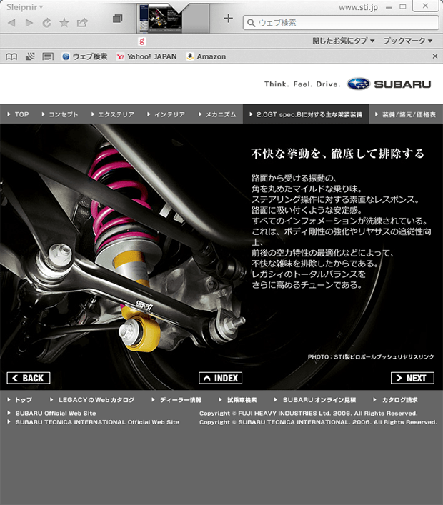This screenshot has width=443, height=505.
Task: Select the コンセプト navigation tab
Action: click(x=60, y=114)
